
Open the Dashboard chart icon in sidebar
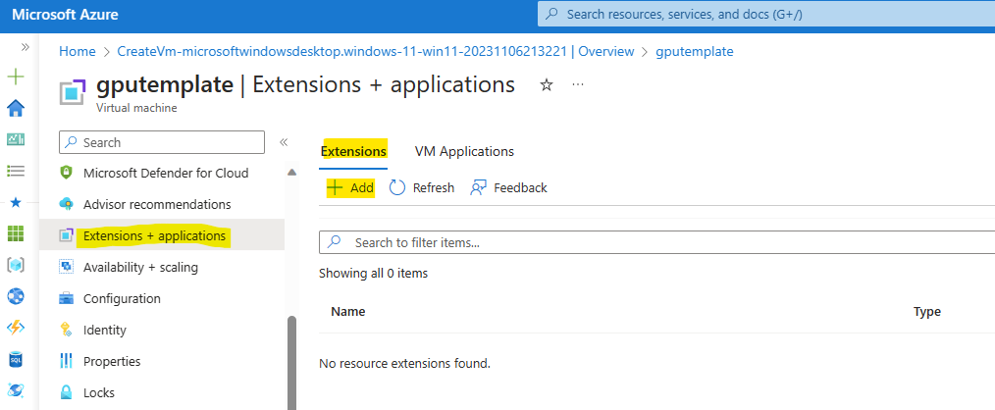tap(16, 139)
